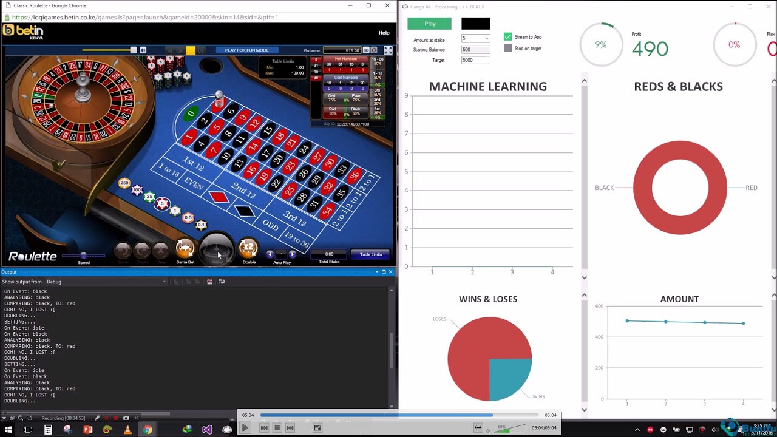Click the refresh balance icon

click(x=374, y=50)
